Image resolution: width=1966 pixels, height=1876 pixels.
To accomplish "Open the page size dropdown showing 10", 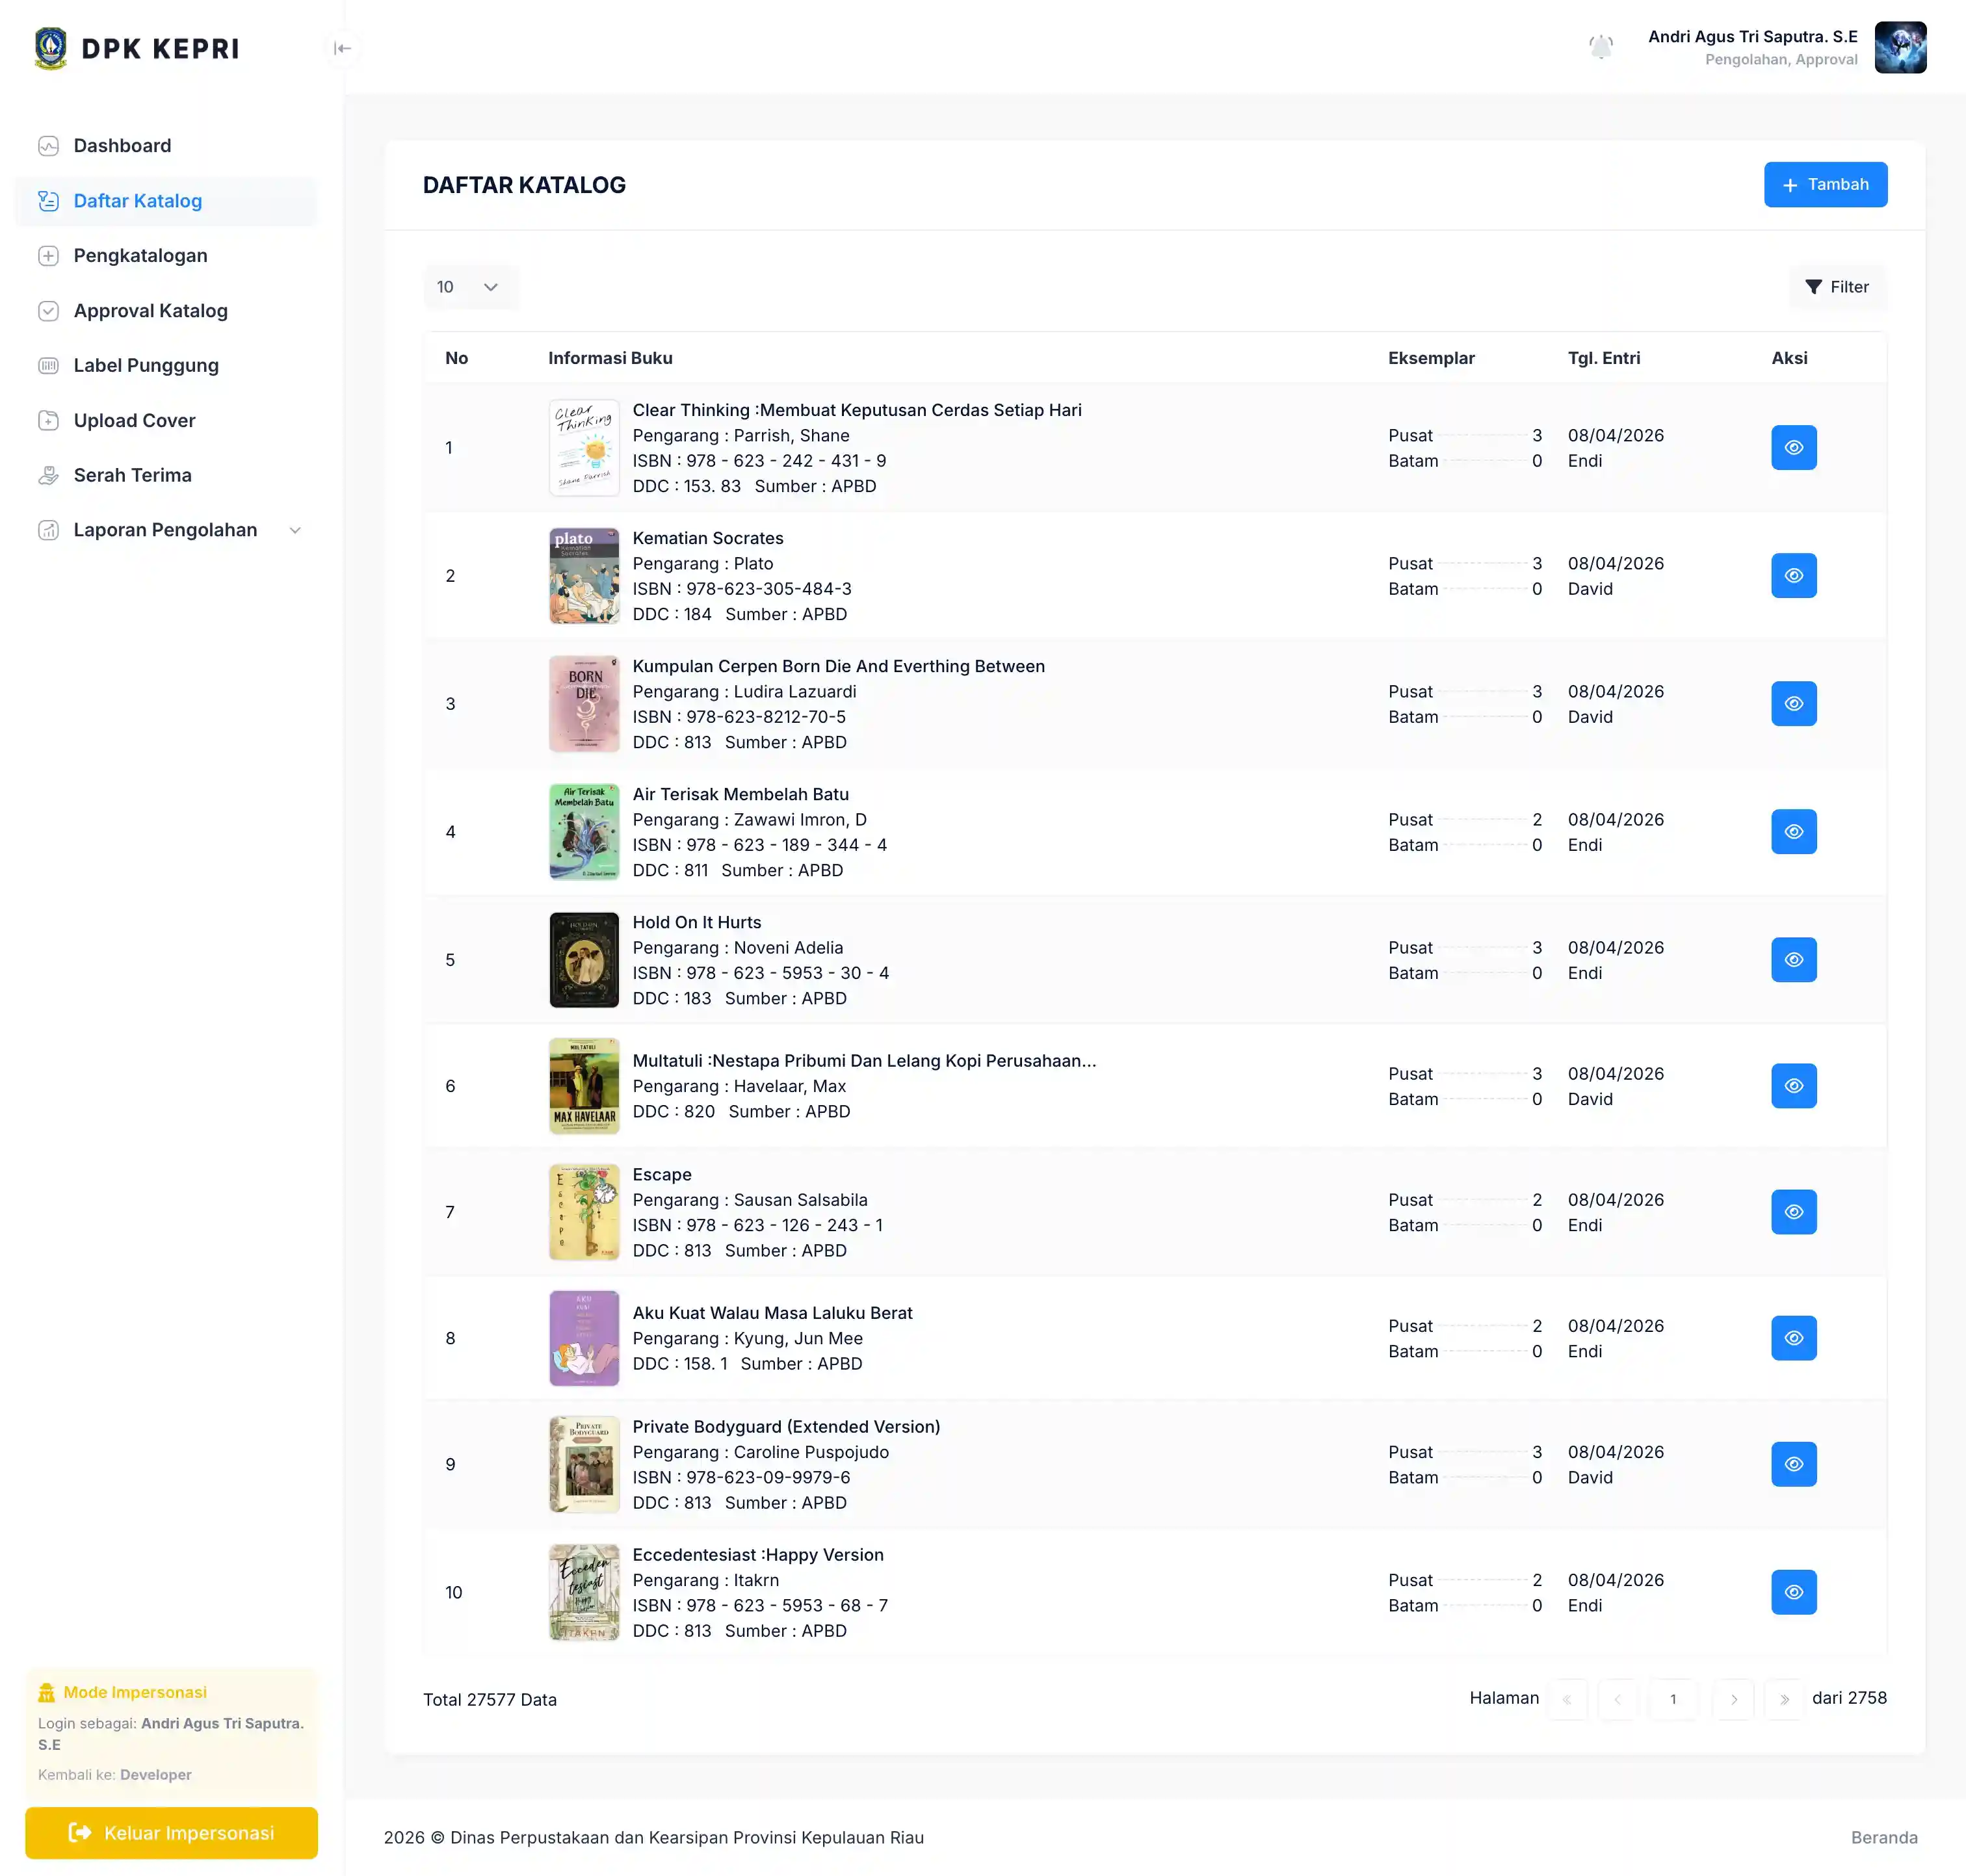I will click(470, 287).
